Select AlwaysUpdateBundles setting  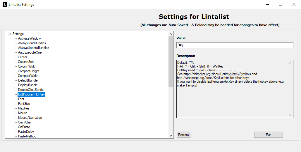(33, 48)
